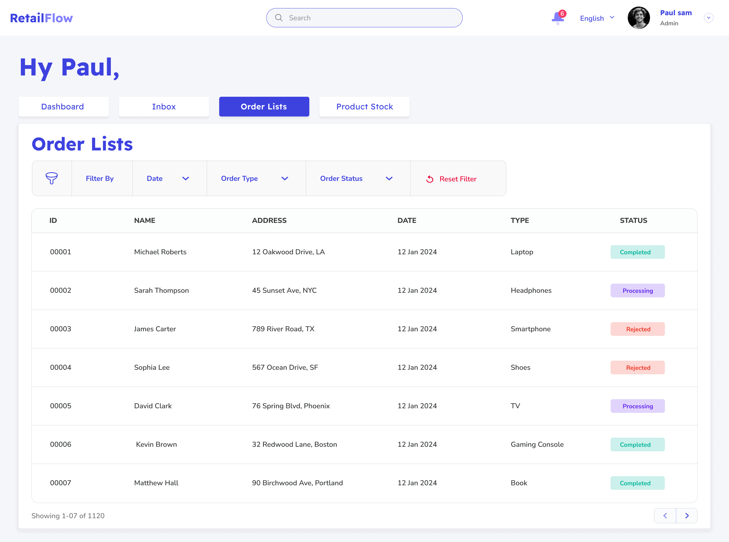729x542 pixels.
Task: Open the Inbox tab
Action: 164,107
